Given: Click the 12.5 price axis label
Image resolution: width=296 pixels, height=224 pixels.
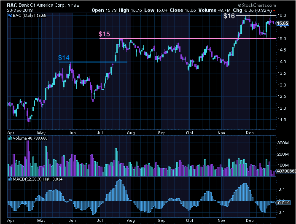Looking at the screenshot, I should tap(282, 97).
